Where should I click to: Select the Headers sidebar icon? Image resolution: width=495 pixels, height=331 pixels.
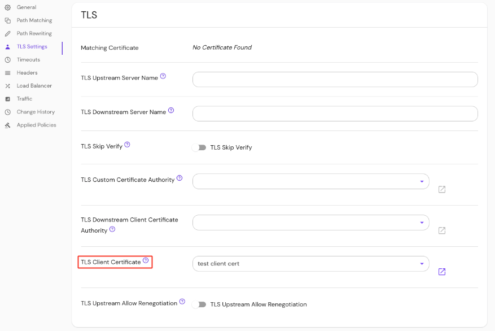tap(8, 72)
